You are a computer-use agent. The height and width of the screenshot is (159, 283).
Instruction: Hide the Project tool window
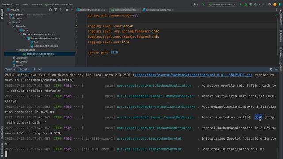click(x=72, y=10)
